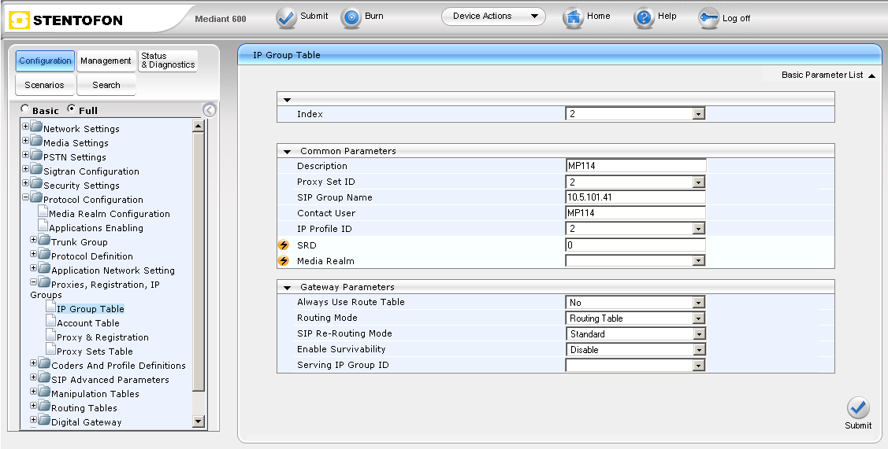
Task: Select the Full radio button
Action: click(72, 109)
